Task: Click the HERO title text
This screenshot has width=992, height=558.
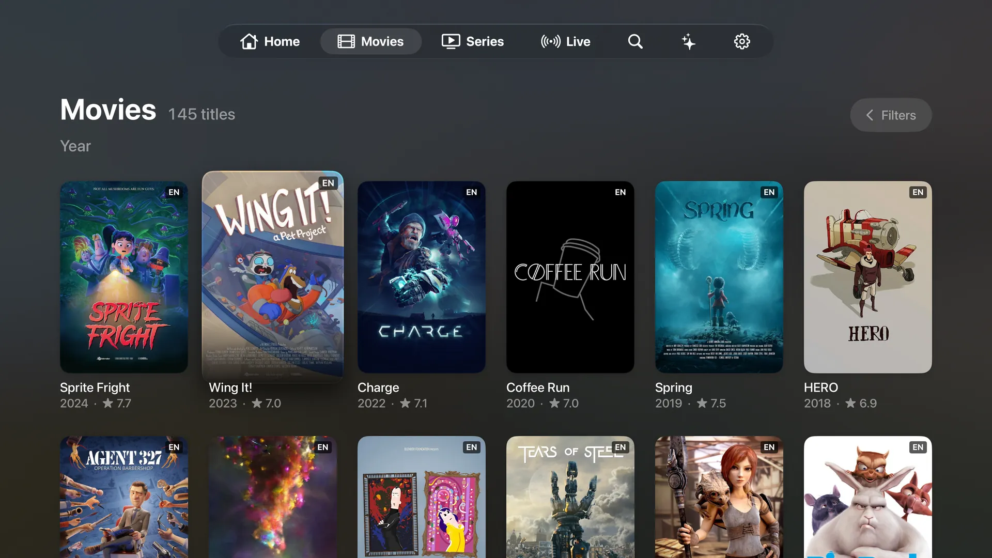Action: 821,388
